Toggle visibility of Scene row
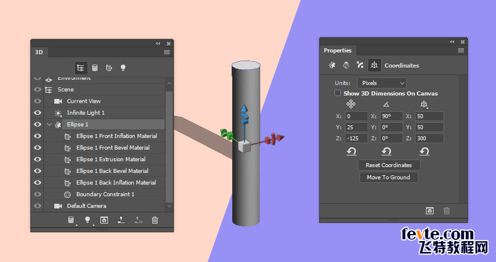 click(x=37, y=90)
